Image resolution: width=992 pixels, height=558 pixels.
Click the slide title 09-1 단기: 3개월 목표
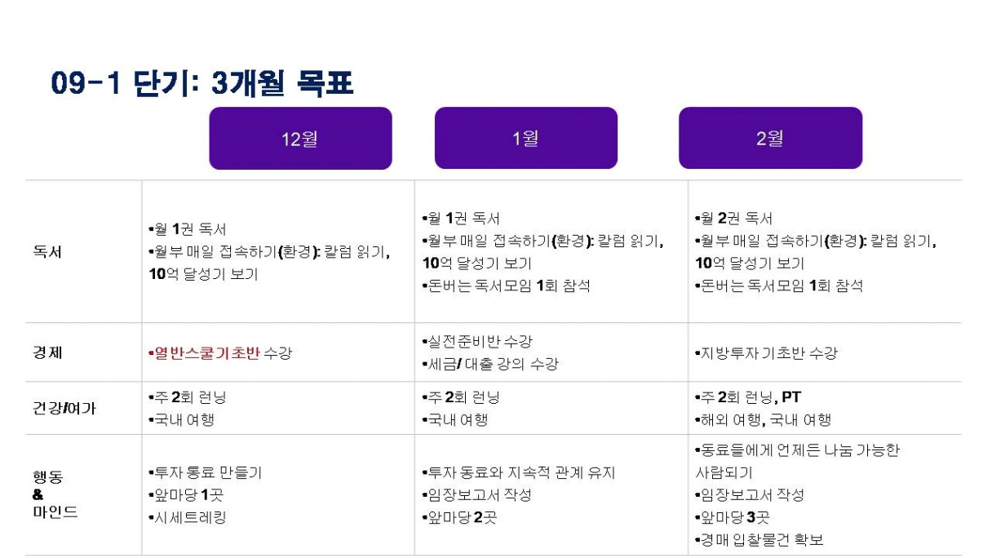202,83
